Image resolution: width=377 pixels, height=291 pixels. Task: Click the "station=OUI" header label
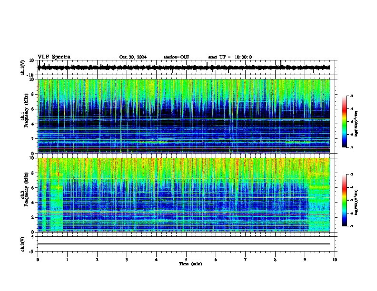(x=176, y=57)
